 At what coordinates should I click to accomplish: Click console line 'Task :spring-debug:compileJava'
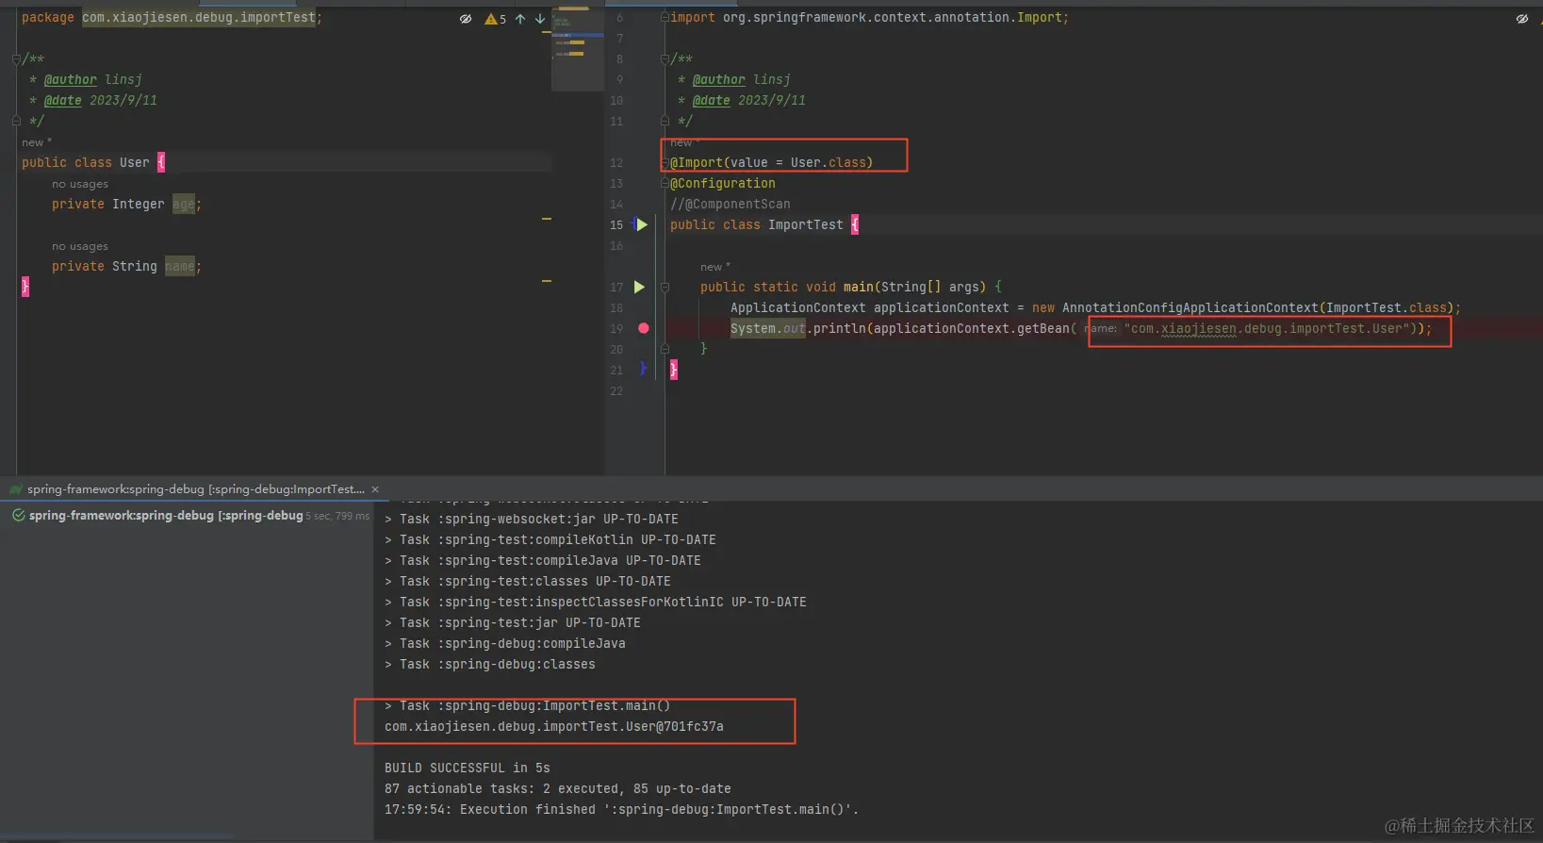[x=505, y=643]
